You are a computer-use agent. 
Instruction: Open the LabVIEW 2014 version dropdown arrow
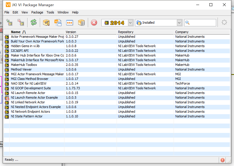130,23
